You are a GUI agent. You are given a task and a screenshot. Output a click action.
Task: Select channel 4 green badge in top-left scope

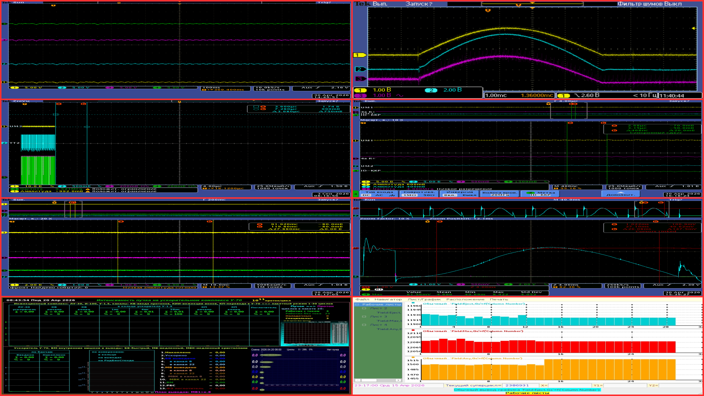[157, 88]
